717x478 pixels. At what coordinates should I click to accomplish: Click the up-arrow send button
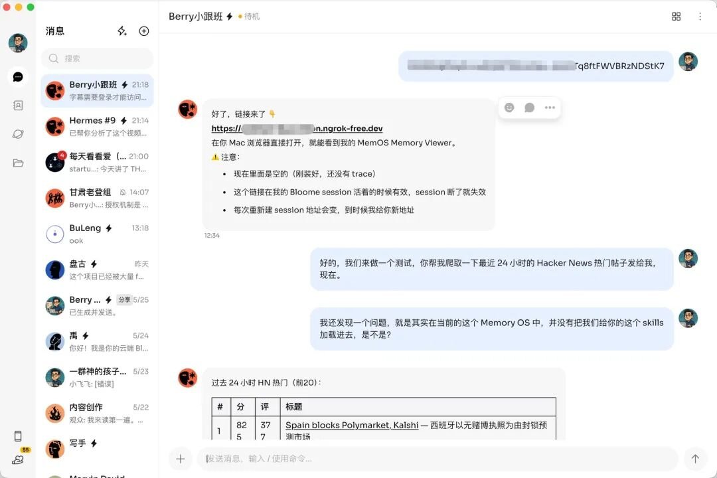(695, 459)
